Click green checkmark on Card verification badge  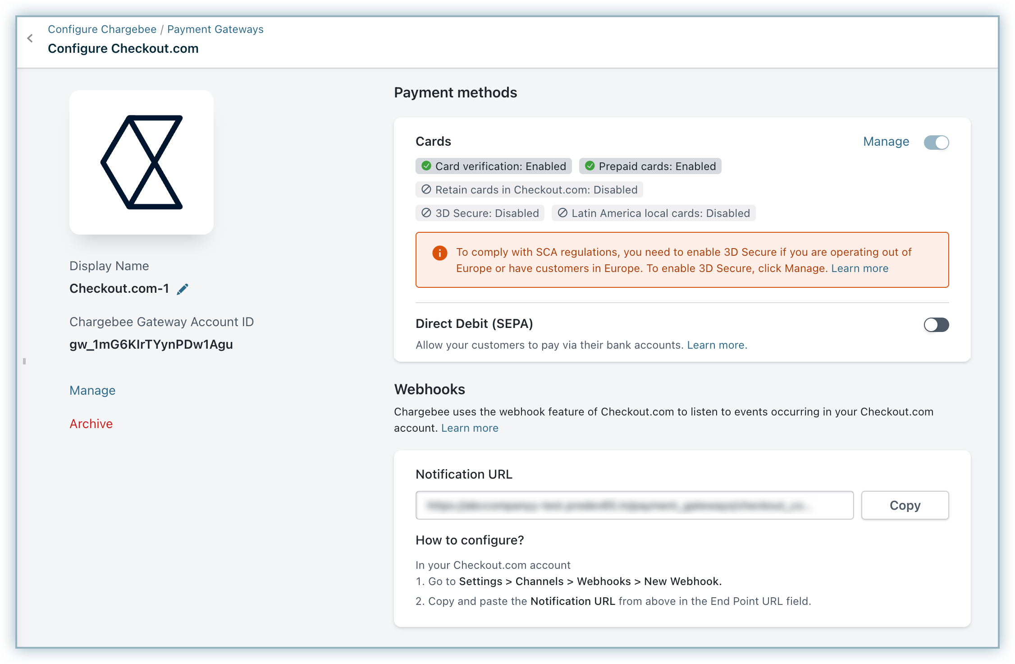[426, 166]
